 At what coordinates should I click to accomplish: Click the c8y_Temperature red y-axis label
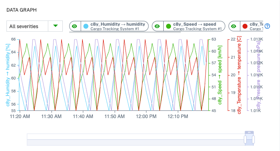(x=239, y=75)
